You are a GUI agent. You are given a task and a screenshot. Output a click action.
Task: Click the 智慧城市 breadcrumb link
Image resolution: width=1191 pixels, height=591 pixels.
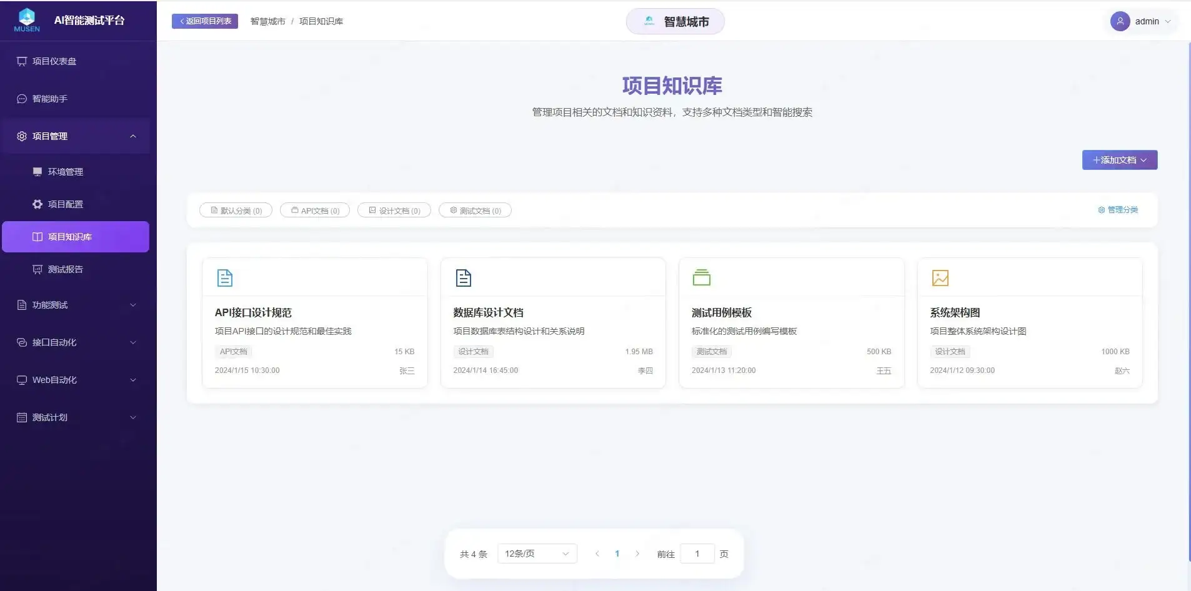(267, 21)
